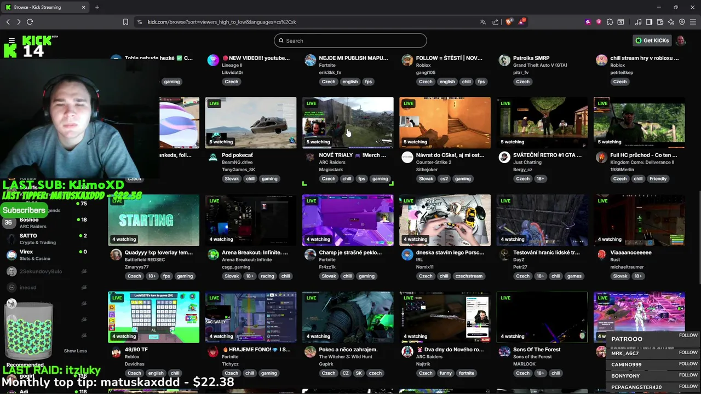This screenshot has height=394, width=701.
Task: Open the Brave main menu icon
Action: point(693,22)
